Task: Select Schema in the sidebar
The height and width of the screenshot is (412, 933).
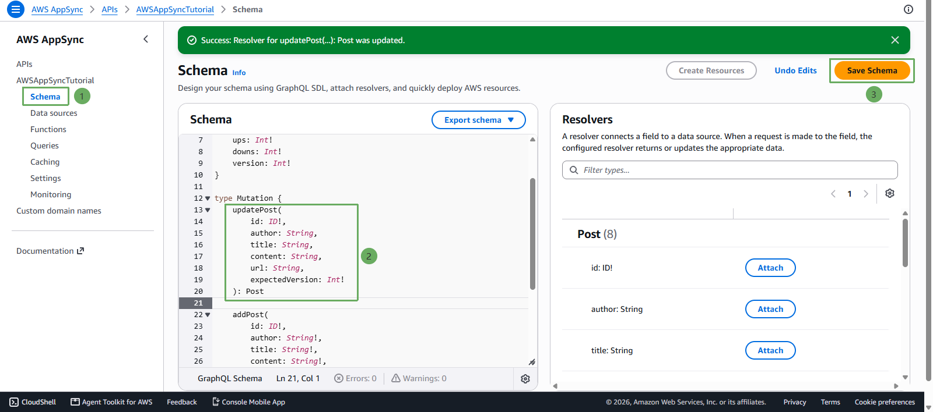Action: [x=45, y=97]
